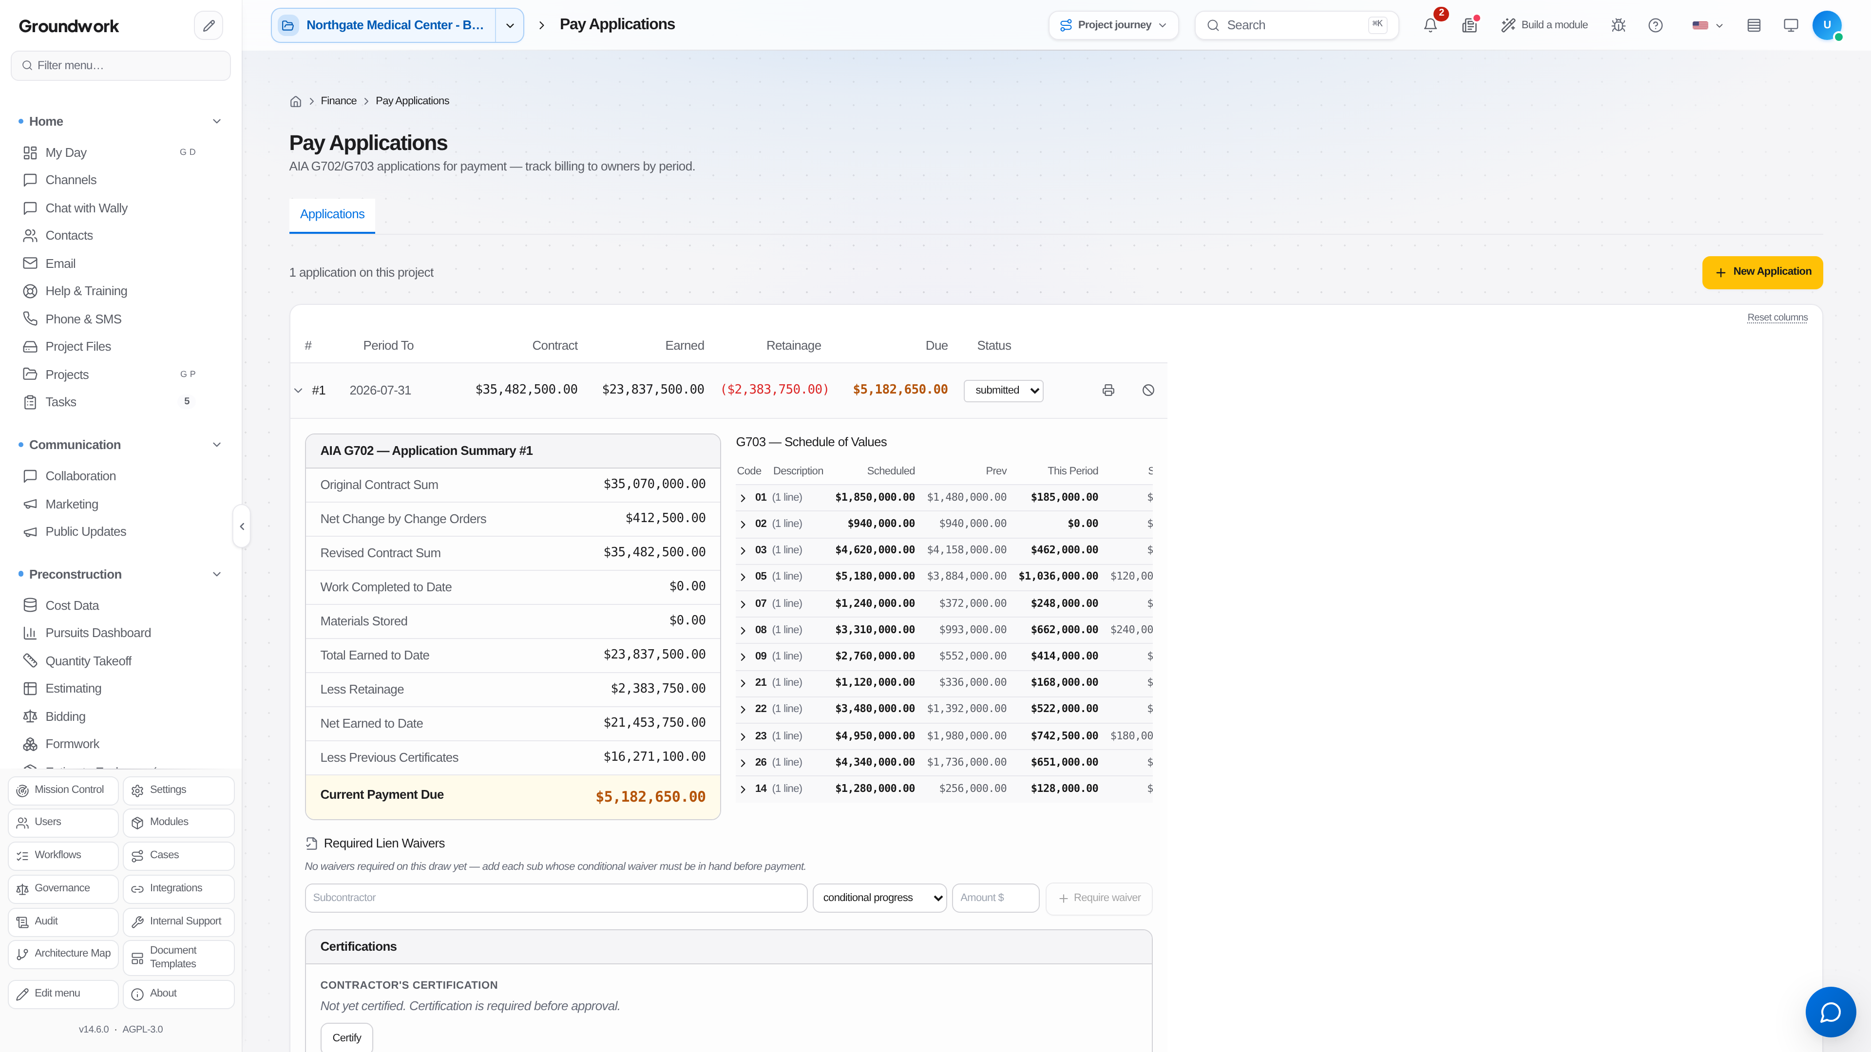Collapse application #1 row chevron
The width and height of the screenshot is (1871, 1052).
point(298,391)
